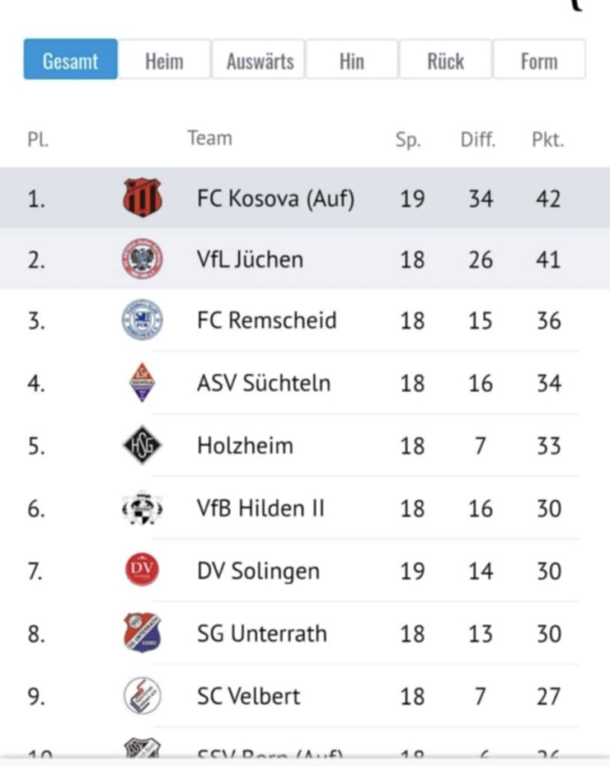
Task: Open the SG Unterrath shield crest
Action: coord(142,633)
